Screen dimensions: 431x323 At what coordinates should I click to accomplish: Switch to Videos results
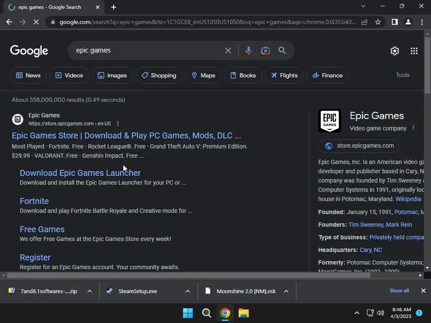(69, 75)
